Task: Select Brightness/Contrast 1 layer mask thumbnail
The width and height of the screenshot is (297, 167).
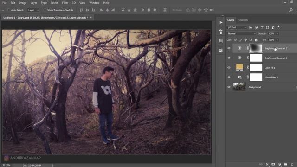Action: pyautogui.click(x=256, y=58)
